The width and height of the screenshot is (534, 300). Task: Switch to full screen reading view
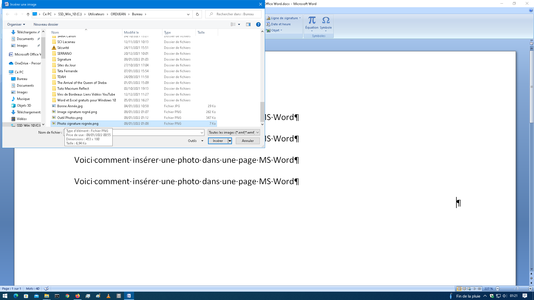[464, 289]
